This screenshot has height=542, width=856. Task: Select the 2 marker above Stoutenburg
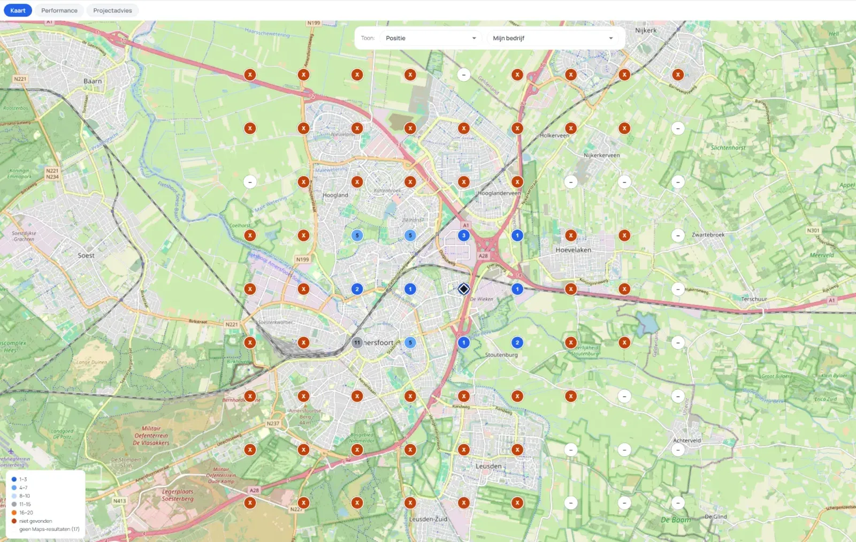[x=517, y=342]
